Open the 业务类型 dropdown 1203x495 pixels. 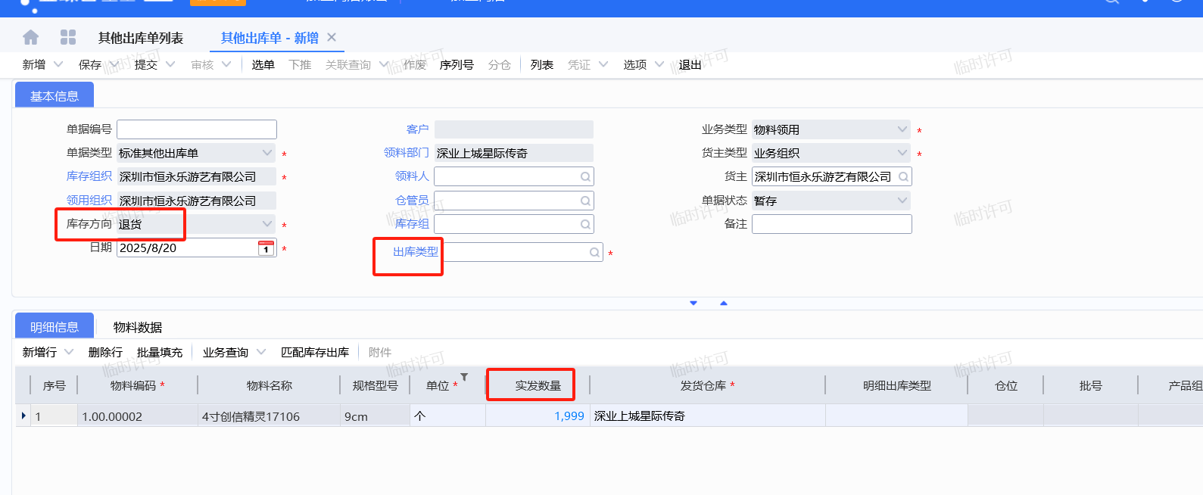coord(902,129)
